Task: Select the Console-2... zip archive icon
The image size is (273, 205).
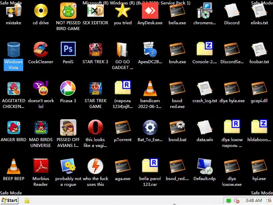Action: click(204, 49)
